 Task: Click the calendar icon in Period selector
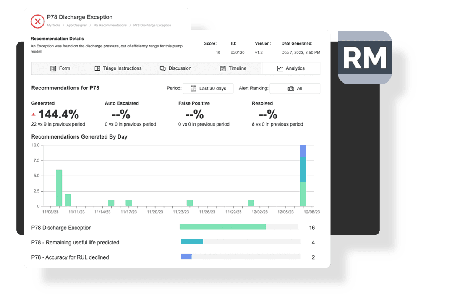tap(193, 89)
